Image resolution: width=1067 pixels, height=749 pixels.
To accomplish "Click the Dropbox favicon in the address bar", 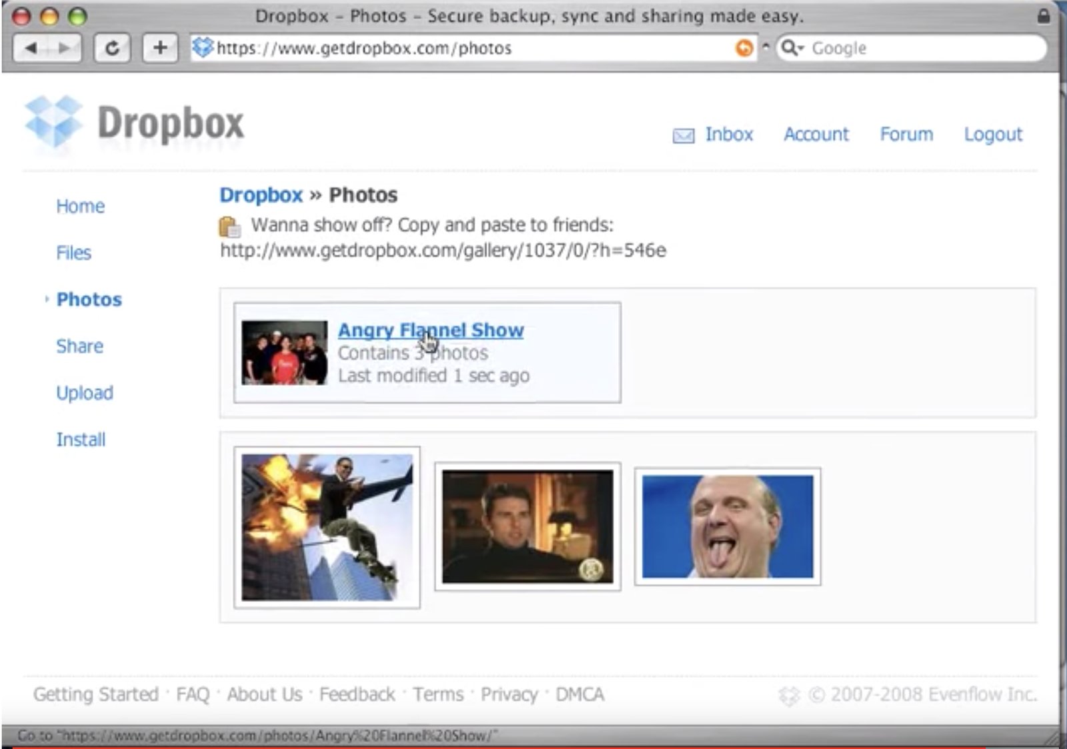I will 203,47.
